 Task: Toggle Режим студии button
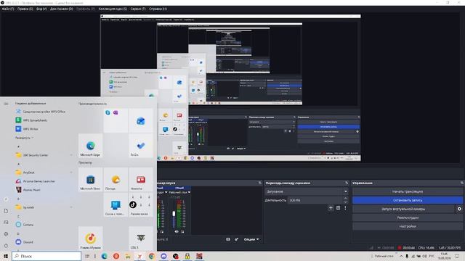pos(408,217)
